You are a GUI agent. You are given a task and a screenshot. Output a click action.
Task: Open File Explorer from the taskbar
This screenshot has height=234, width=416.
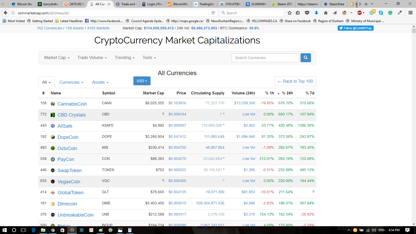click(43, 230)
